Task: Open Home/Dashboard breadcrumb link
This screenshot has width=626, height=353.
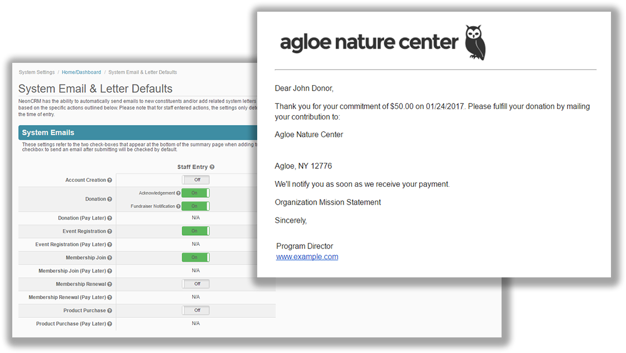Action: tap(82, 72)
